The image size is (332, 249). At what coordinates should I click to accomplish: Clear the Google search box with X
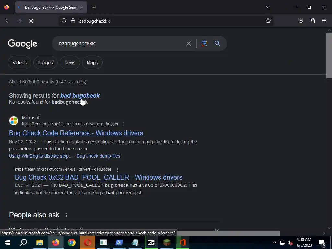[188, 44]
